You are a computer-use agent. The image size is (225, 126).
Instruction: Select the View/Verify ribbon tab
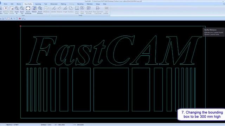point(28,4)
